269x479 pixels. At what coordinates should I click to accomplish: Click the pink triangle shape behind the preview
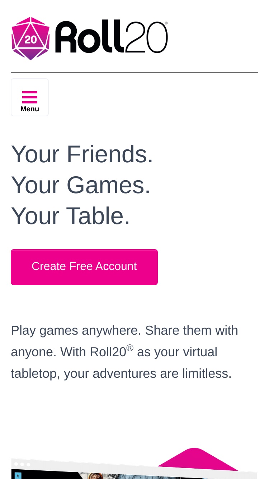[198, 459]
